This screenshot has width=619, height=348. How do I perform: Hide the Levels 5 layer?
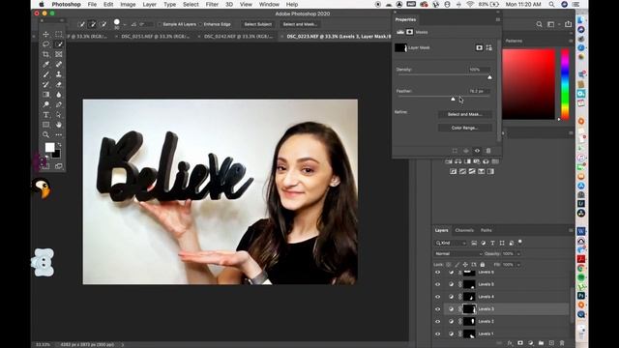point(437,284)
